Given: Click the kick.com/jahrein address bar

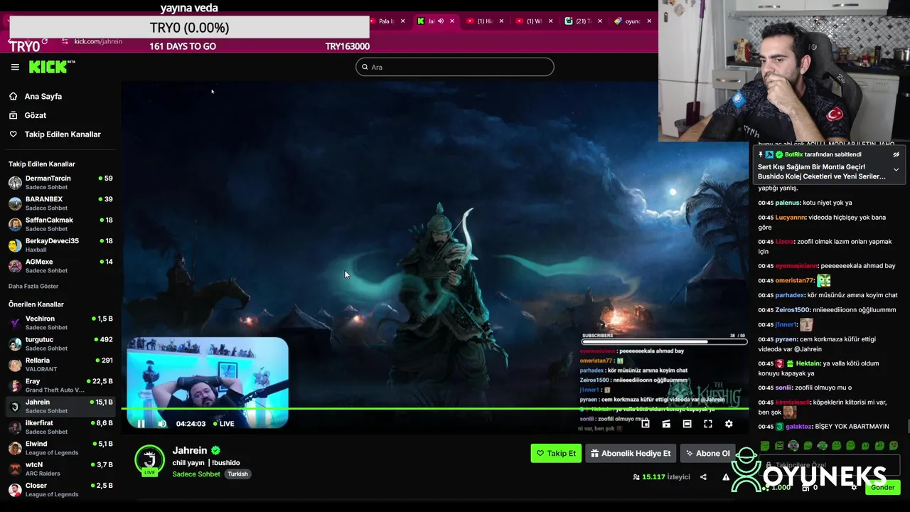Looking at the screenshot, I should point(98,41).
